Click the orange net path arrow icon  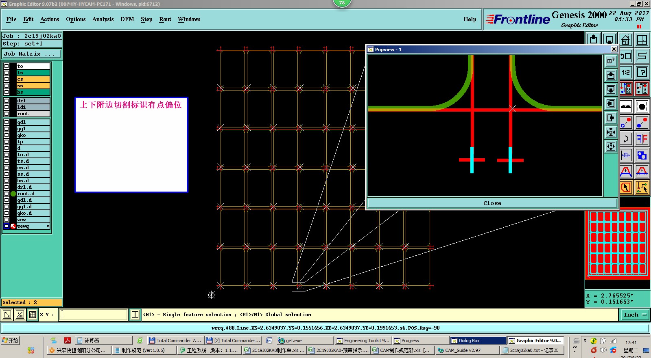point(642,188)
